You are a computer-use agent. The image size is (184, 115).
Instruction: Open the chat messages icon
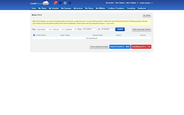tap(60, 3)
